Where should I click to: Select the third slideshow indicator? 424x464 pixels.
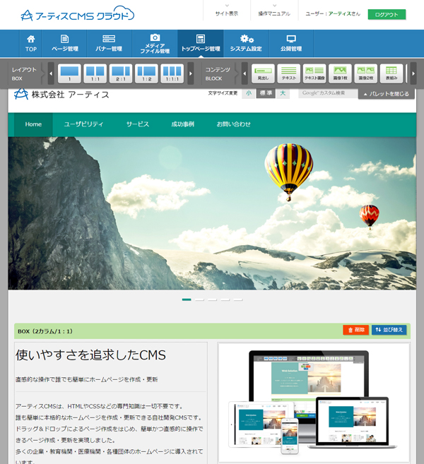tap(212, 299)
